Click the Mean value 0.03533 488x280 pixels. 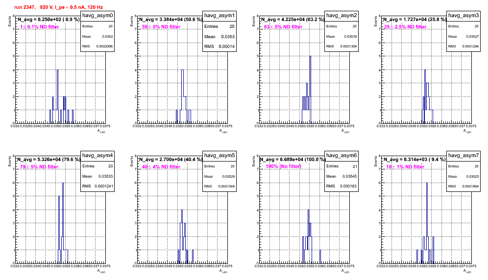(105, 176)
